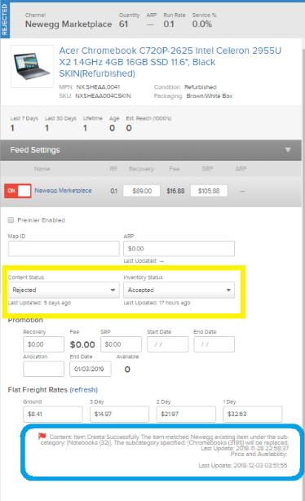Click the Packaging value Brown/White Box
The width and height of the screenshot is (305, 501).
[210, 95]
